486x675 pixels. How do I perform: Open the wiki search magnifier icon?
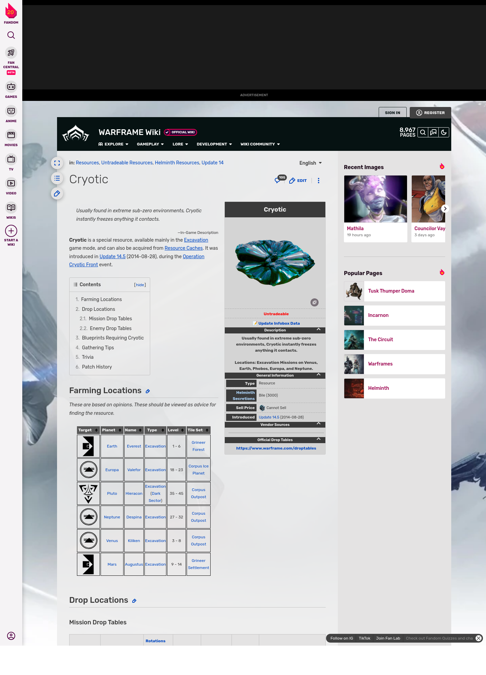click(x=423, y=132)
